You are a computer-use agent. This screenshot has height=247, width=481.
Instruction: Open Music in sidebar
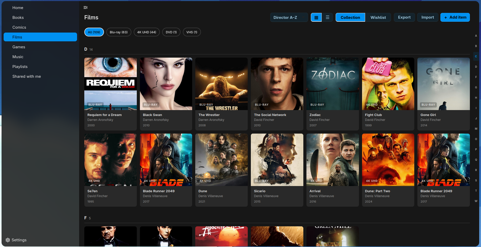coord(40,57)
